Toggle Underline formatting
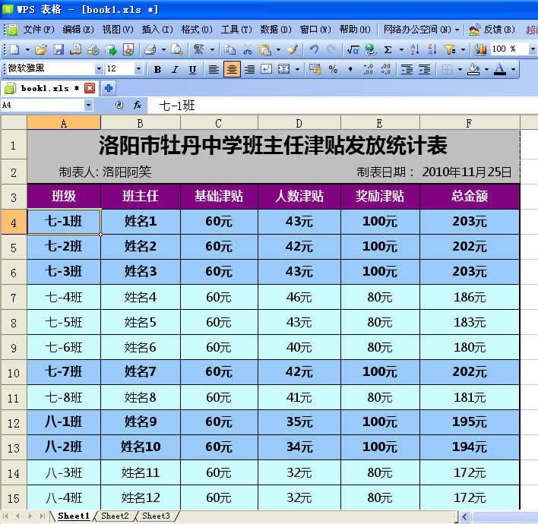Screen dimensions: 538x524 (192, 69)
